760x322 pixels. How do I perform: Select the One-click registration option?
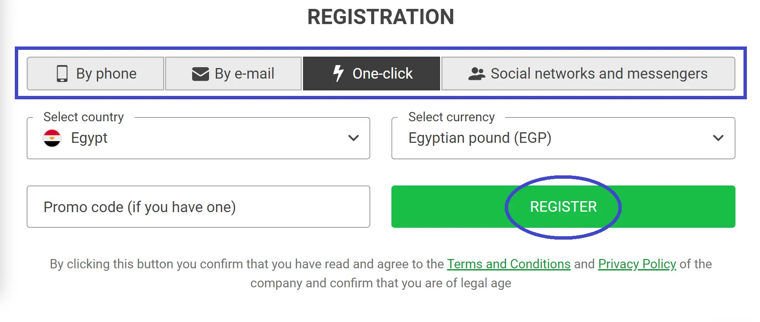click(371, 74)
